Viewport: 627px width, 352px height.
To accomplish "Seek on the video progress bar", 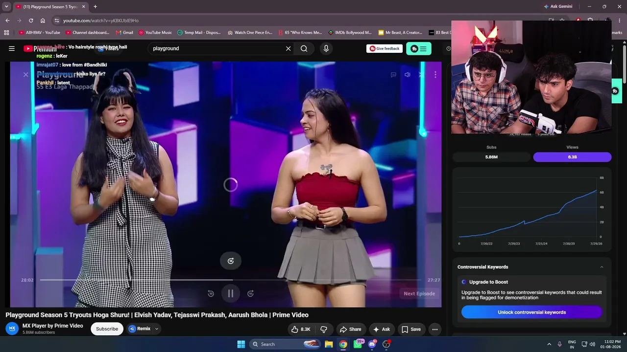I will 231,280.
